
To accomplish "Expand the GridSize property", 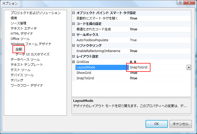I will click(73, 62).
